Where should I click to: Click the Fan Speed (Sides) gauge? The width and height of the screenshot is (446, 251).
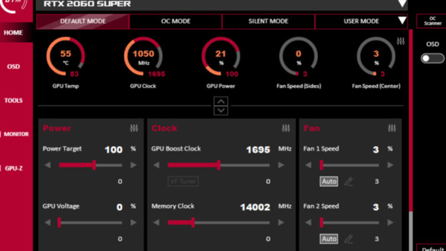299,56
